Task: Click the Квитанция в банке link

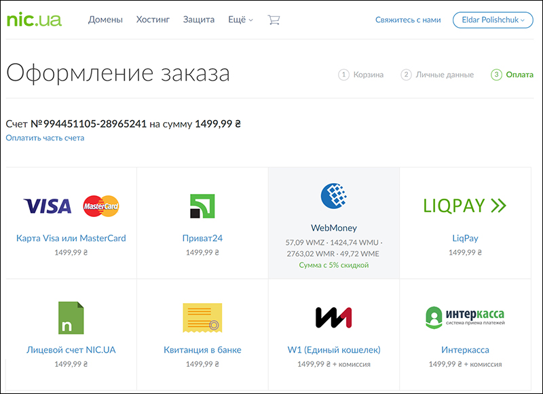Action: click(x=202, y=350)
